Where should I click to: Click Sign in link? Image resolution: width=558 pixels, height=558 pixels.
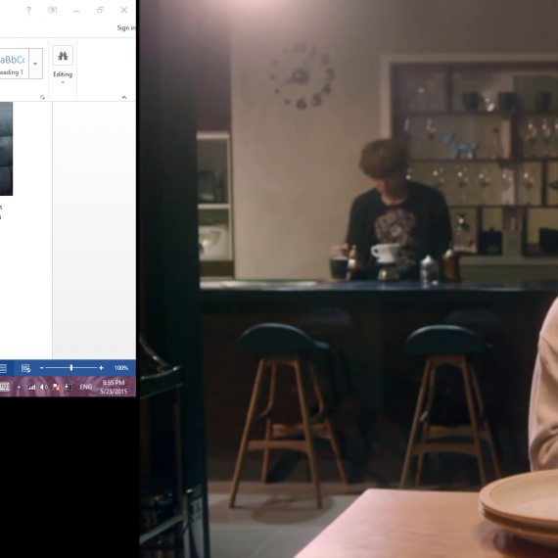point(126,27)
